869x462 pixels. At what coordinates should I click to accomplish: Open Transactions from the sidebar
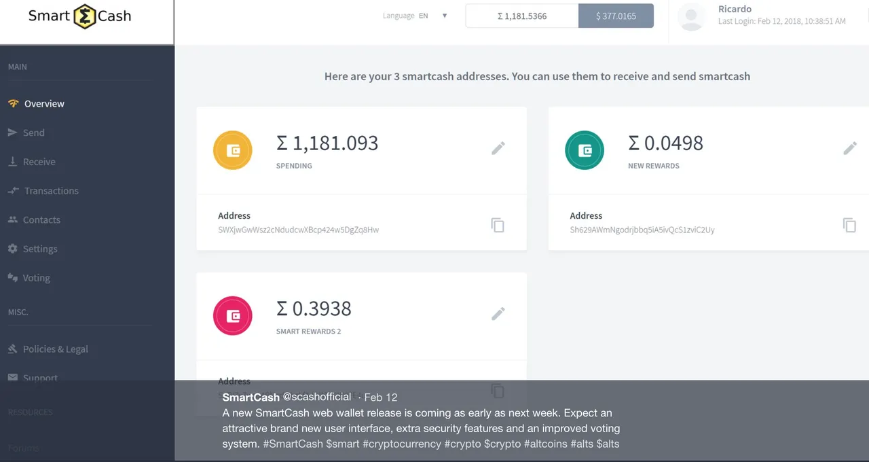pos(52,191)
